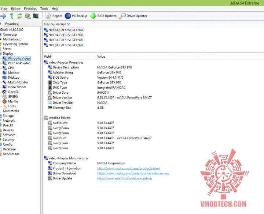Select OpenGL tree item

tap(14, 92)
